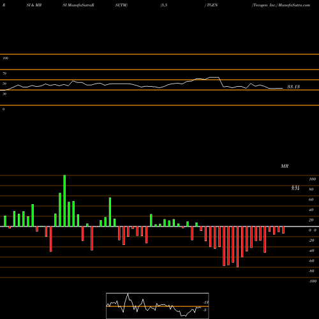Click the TGEN ticker symbol in header
Screen dimensions: 319x319
tap(212, 5)
